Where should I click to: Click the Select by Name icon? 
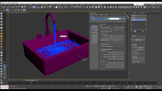(x=25, y=7)
